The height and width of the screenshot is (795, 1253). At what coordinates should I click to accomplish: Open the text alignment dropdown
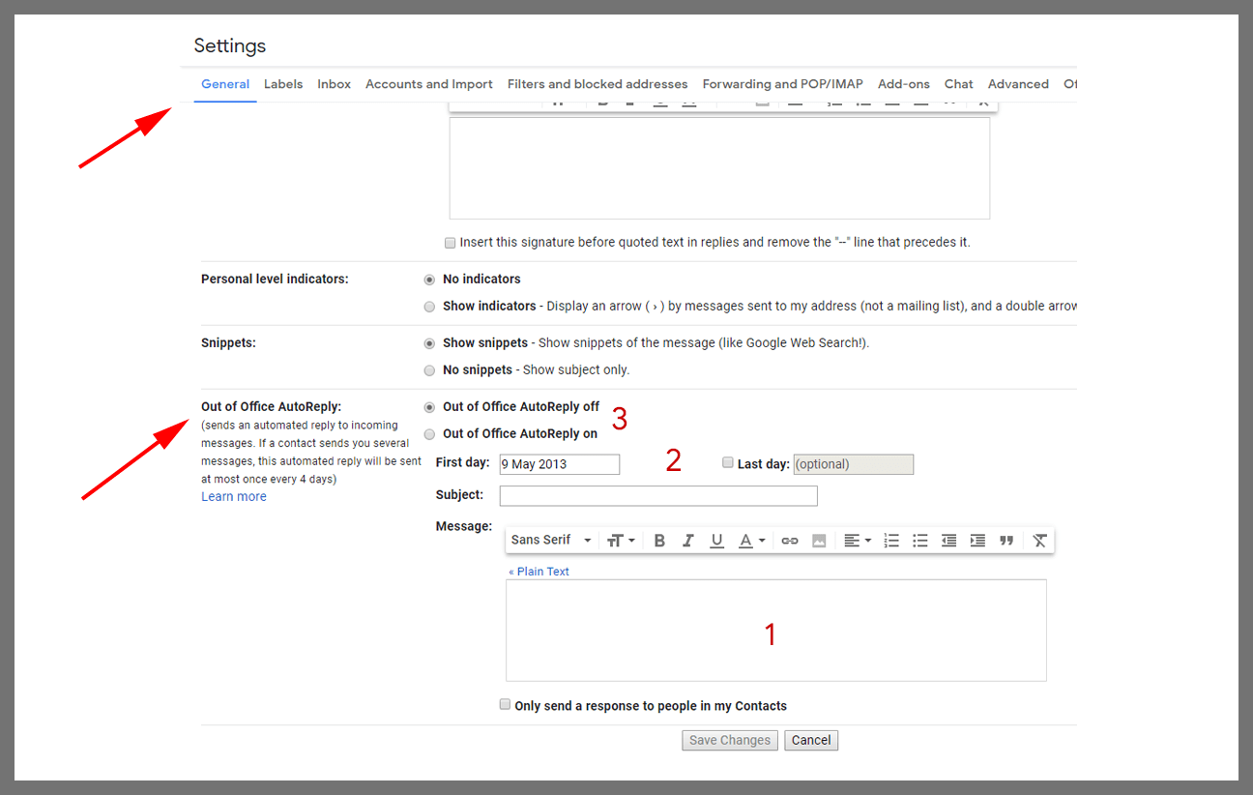tap(857, 541)
